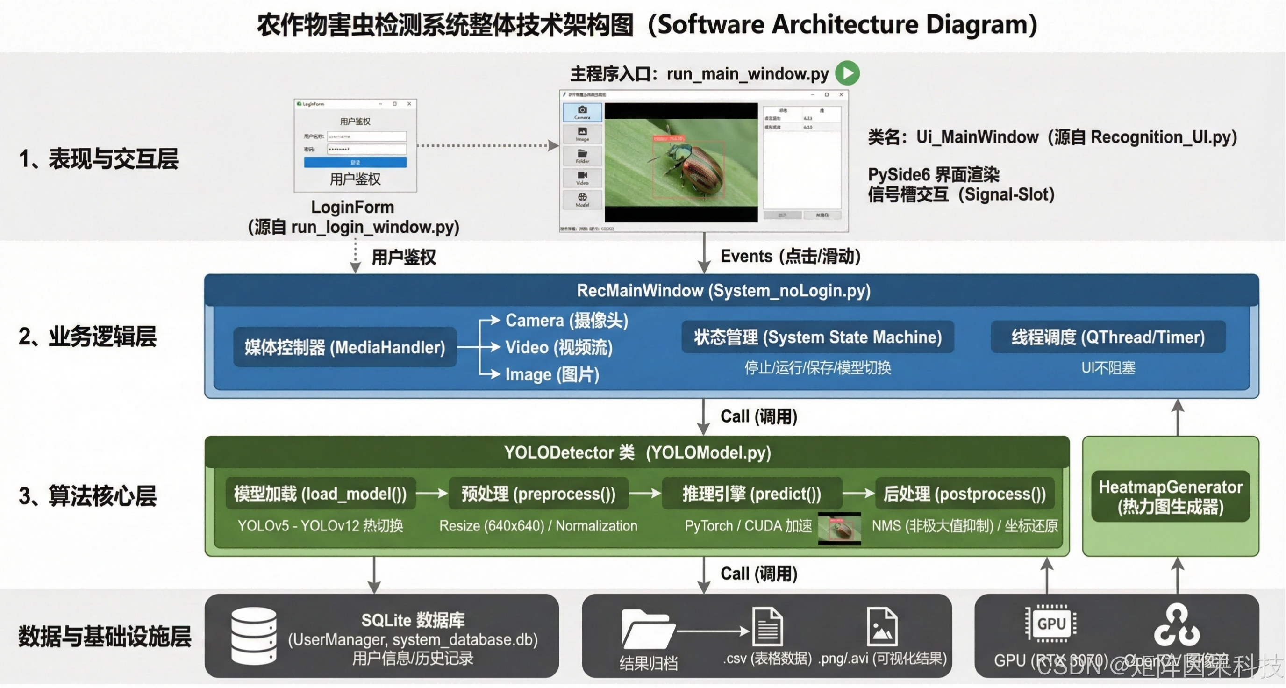Click the SQLite 数据库 title text
Viewport: 1286px width, 688px height.
pos(413,620)
